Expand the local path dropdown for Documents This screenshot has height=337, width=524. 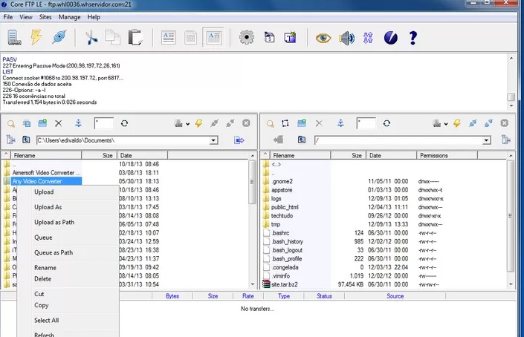point(213,140)
